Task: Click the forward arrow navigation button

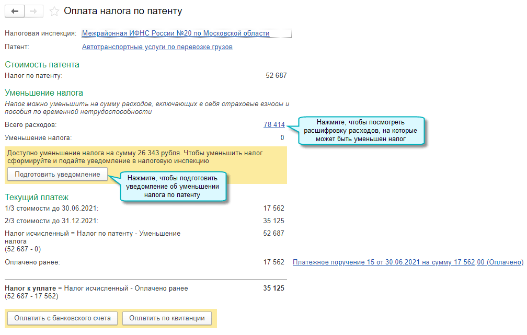Action: [x=34, y=11]
